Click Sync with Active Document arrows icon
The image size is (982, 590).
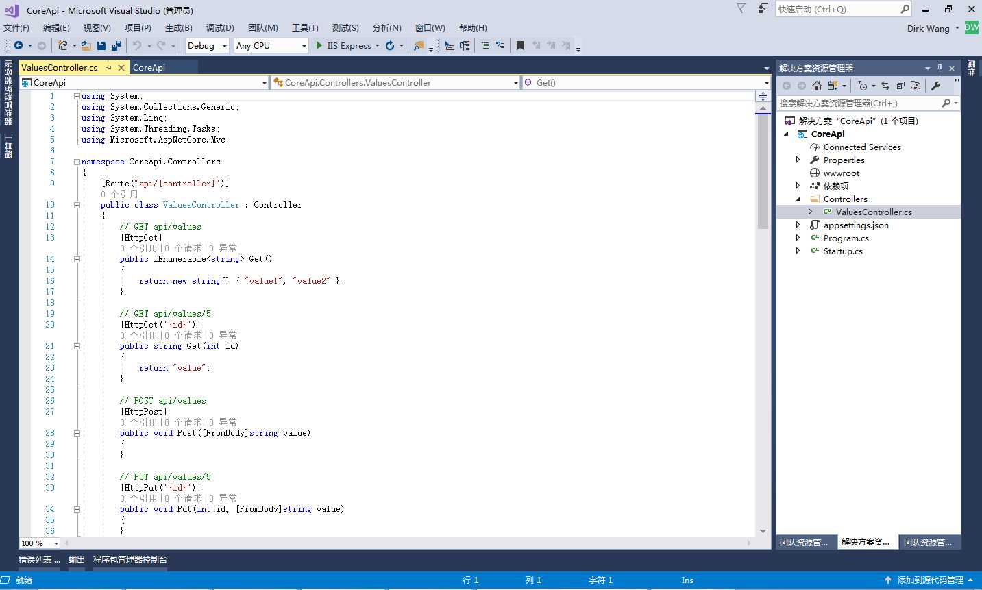[885, 86]
